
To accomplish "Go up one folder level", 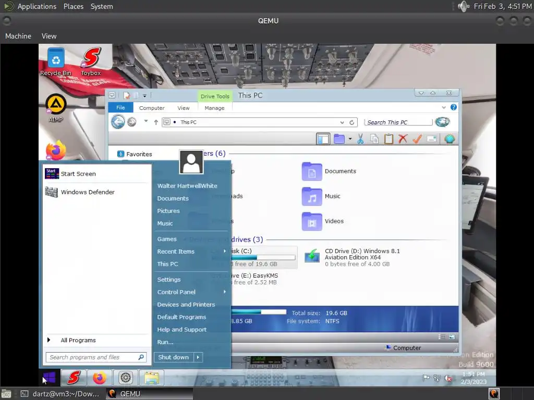I will tap(155, 122).
